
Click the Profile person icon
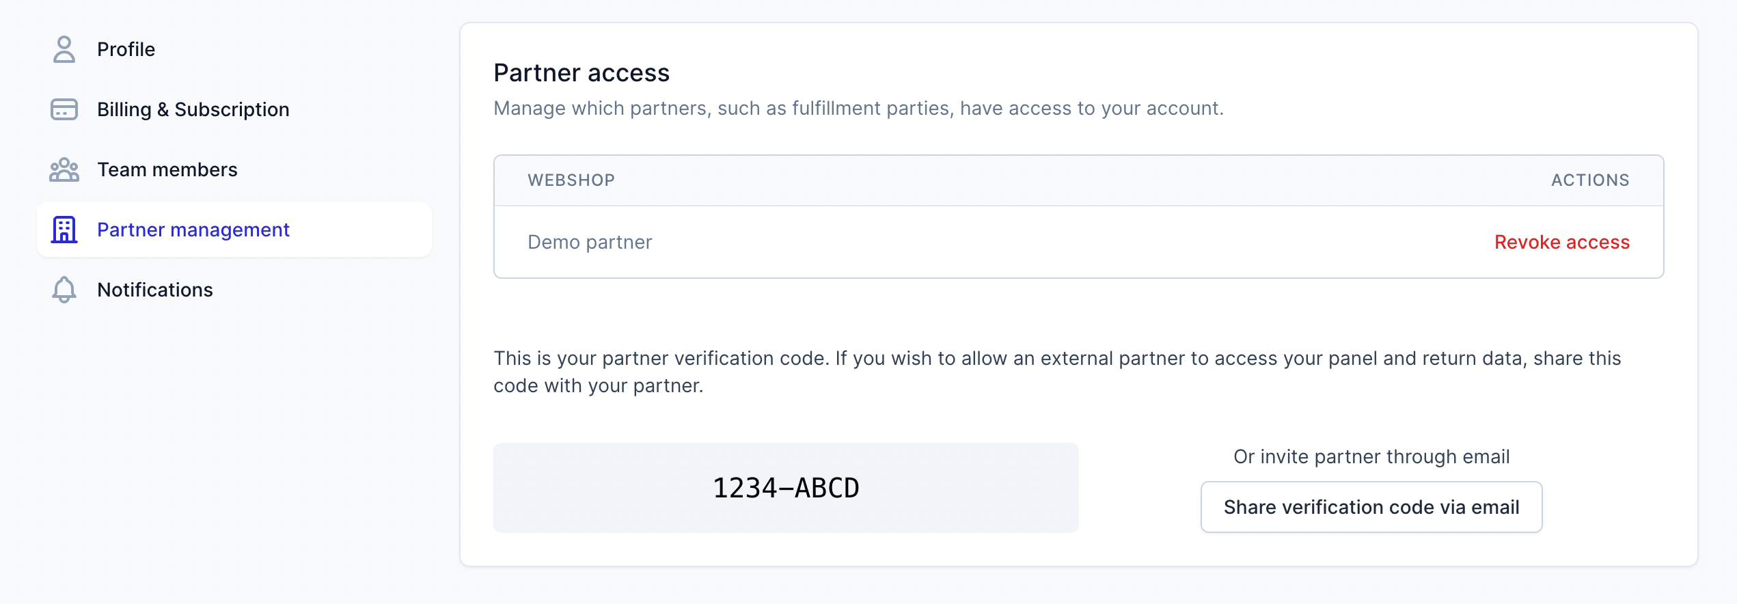click(64, 49)
